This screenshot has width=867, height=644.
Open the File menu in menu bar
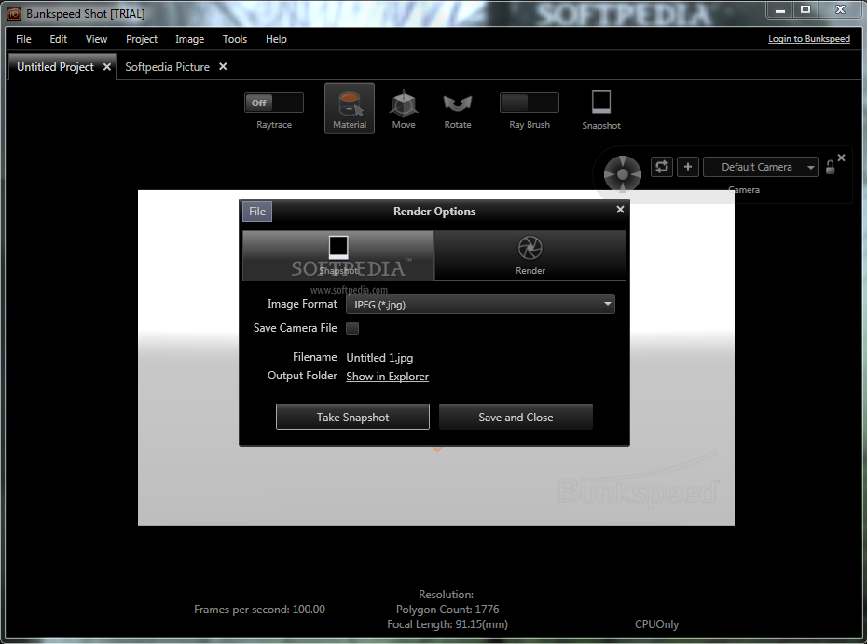[x=24, y=39]
